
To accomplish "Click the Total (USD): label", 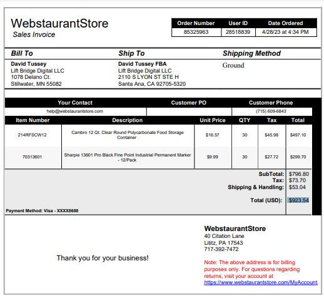I will click(x=266, y=200).
